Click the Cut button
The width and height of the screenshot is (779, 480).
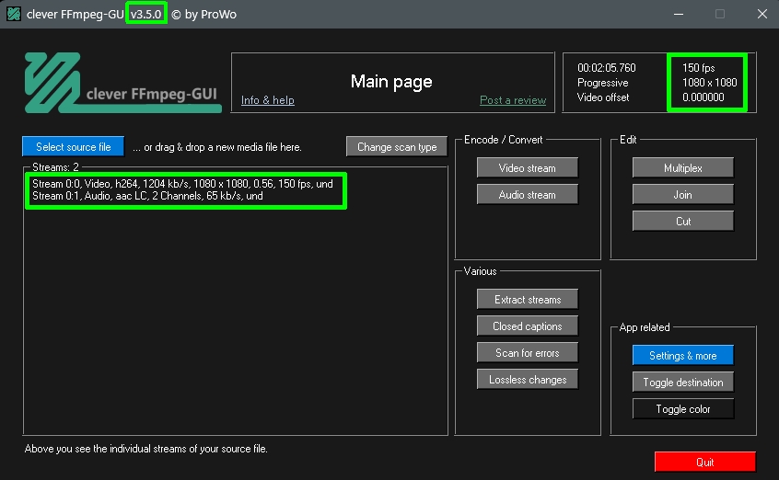coord(682,222)
